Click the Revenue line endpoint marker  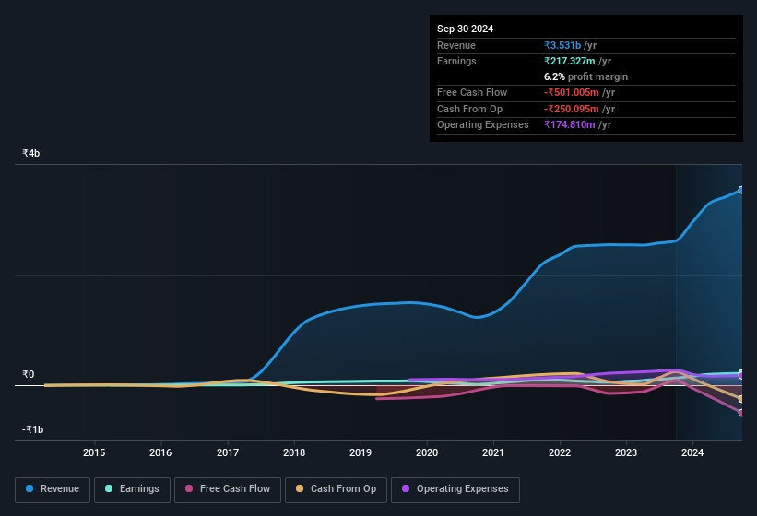pos(741,190)
